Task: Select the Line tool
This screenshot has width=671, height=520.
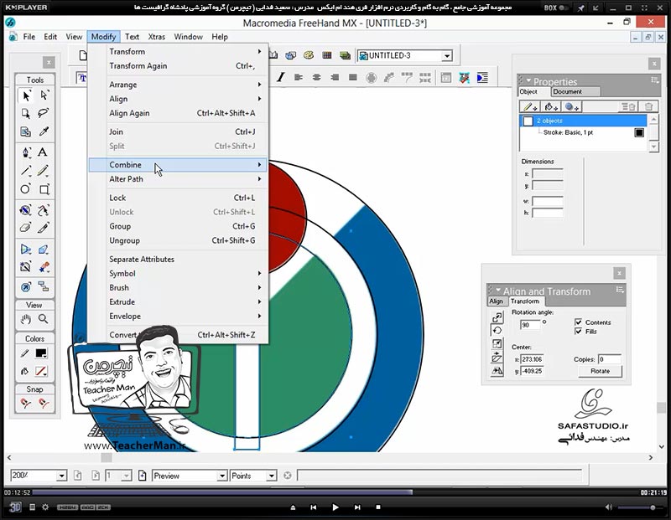Action: (x=26, y=171)
